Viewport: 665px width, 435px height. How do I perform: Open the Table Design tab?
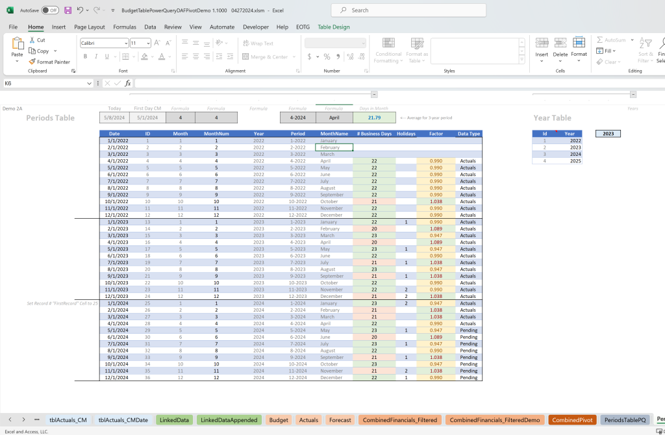[x=334, y=27]
